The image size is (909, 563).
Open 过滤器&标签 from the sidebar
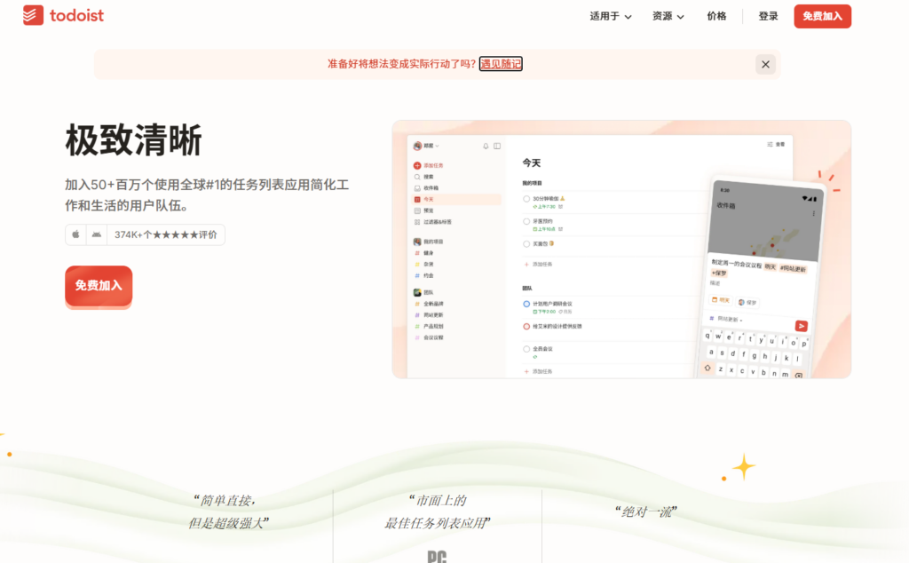coord(415,221)
